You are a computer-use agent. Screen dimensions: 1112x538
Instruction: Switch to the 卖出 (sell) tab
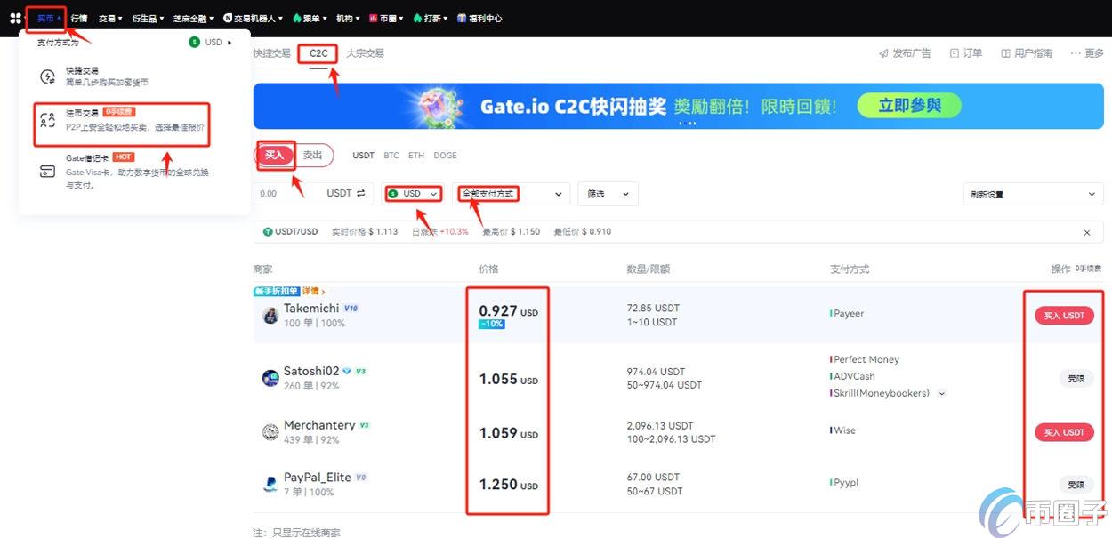pyautogui.click(x=313, y=155)
